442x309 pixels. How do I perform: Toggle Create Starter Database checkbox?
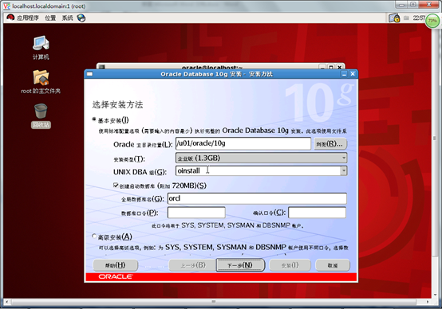coord(116,186)
